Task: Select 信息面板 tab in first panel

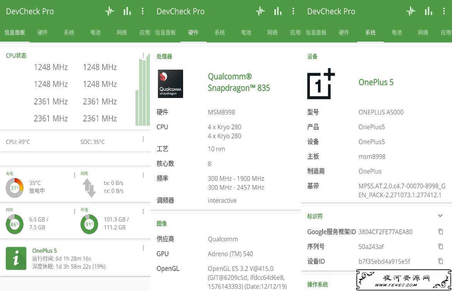Action: coord(15,32)
